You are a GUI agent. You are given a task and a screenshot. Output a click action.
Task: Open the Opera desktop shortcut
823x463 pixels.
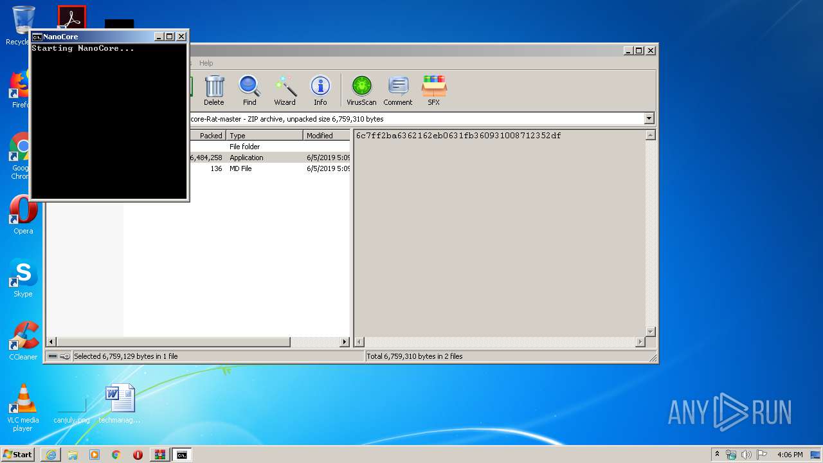pos(23,215)
